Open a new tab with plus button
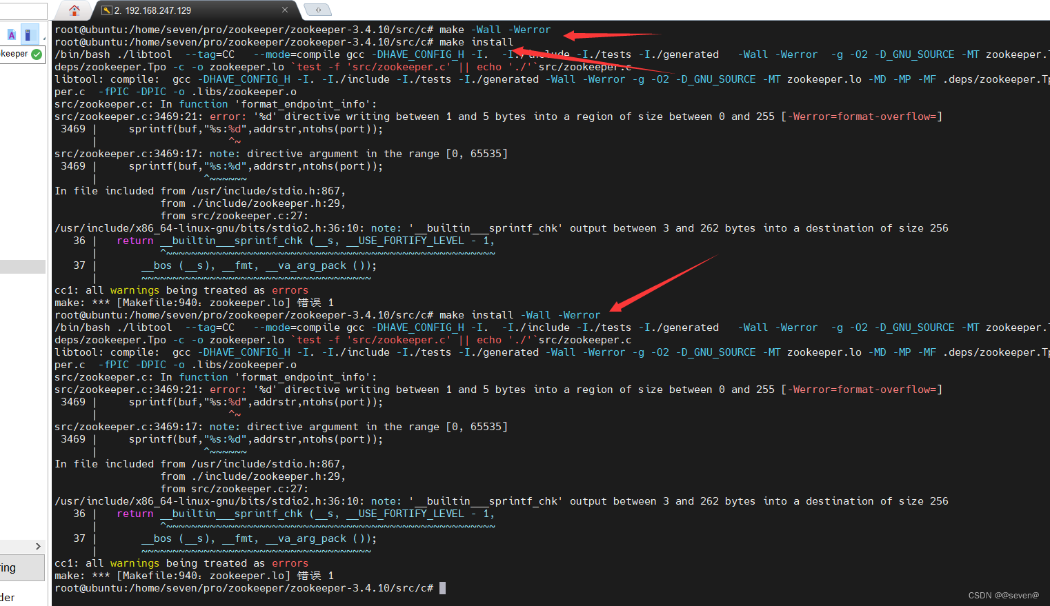This screenshot has width=1050, height=606. click(x=318, y=10)
